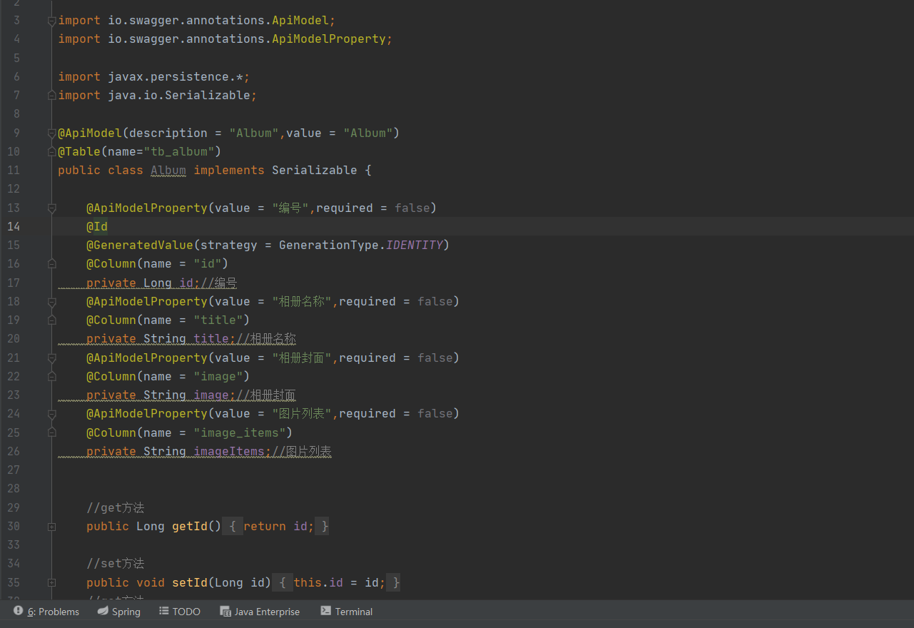Click the "image_items" column name string
The image size is (914, 628).
coord(240,432)
